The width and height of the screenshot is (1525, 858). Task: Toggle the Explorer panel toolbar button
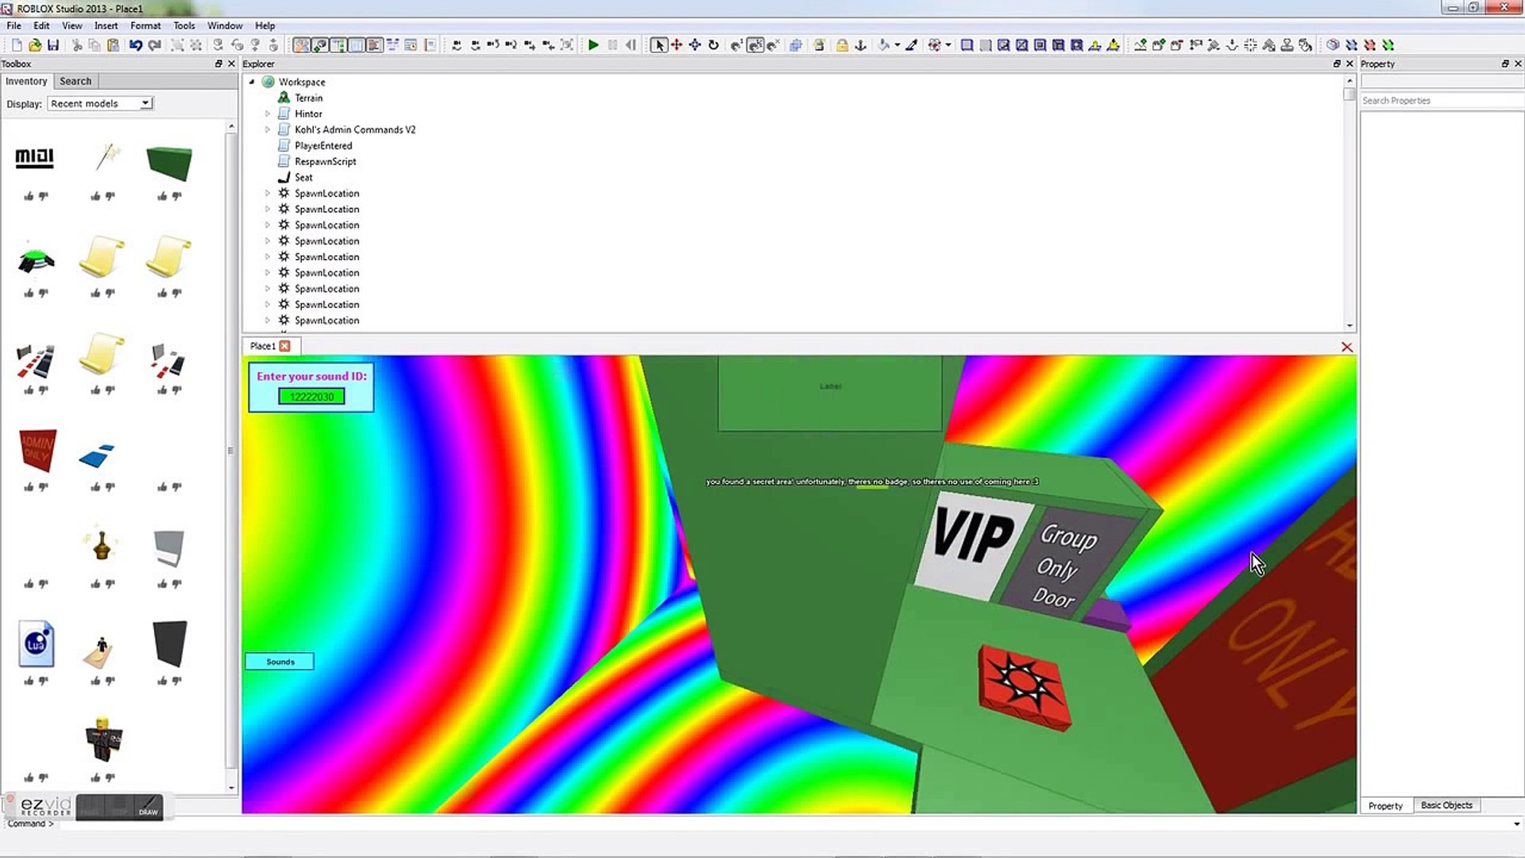point(338,45)
